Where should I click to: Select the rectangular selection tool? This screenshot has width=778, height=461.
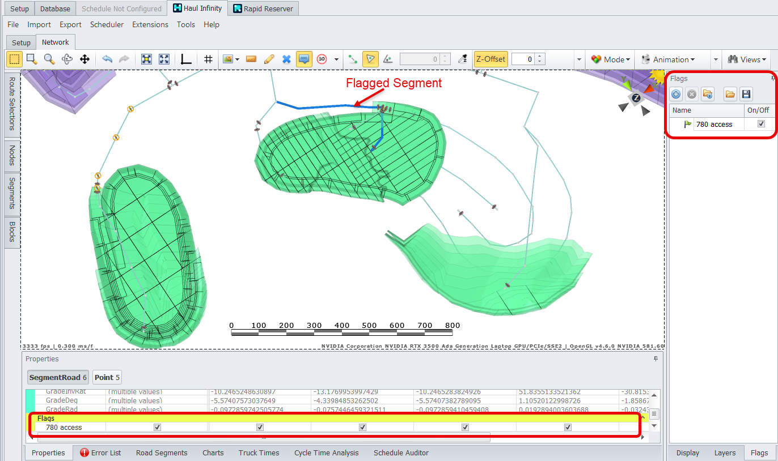14,59
